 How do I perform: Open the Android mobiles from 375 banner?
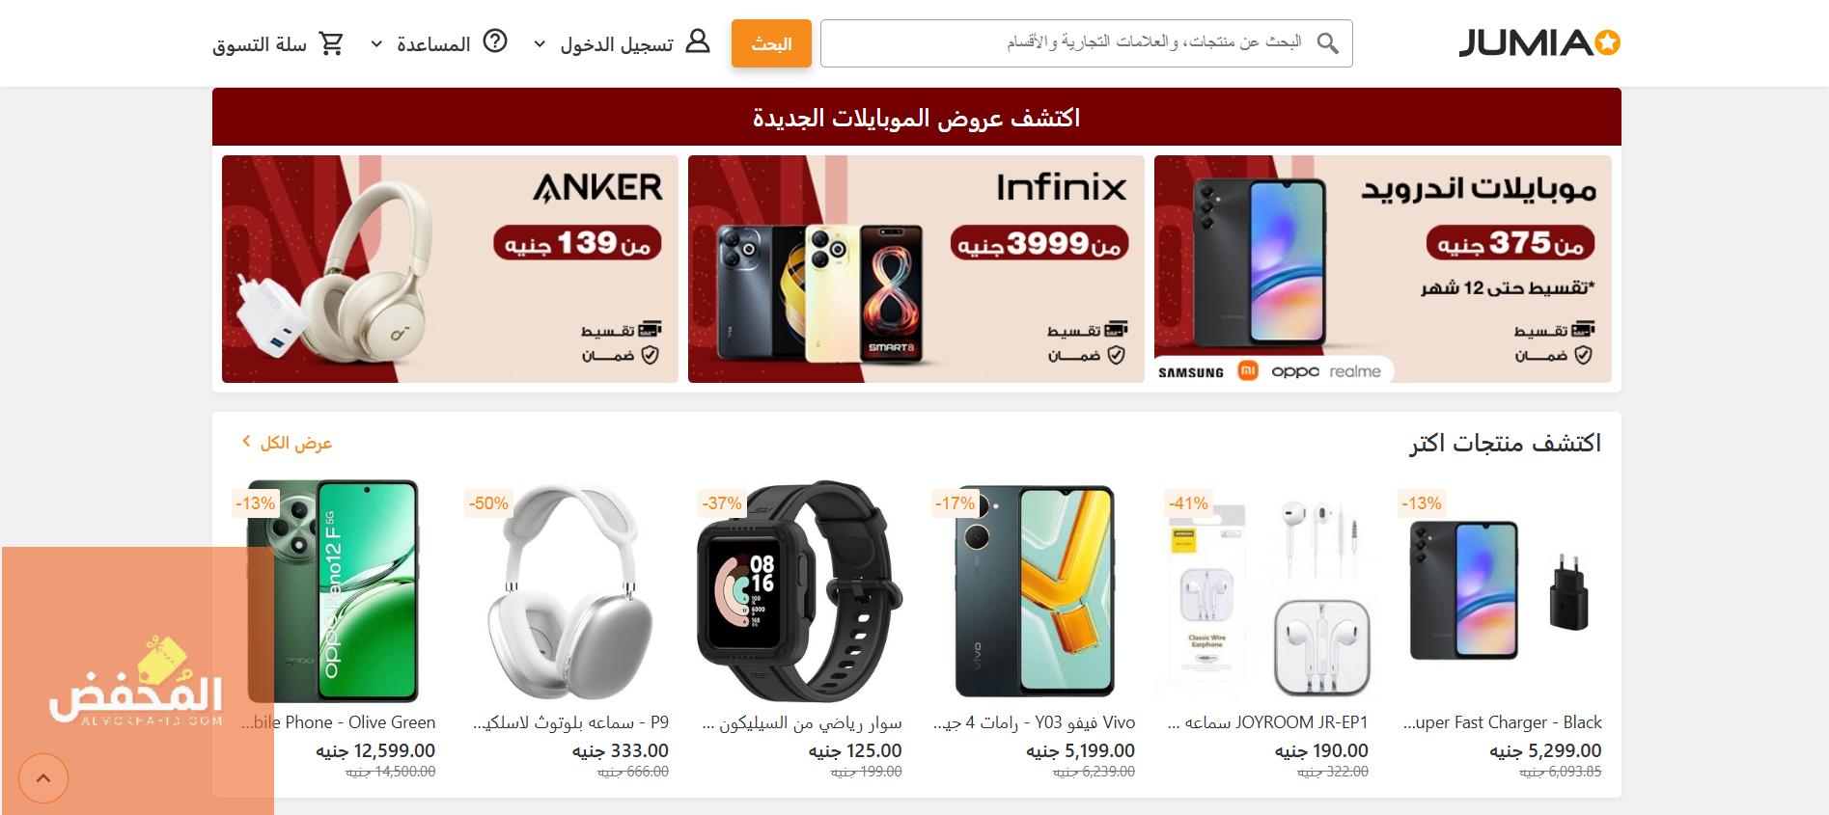pos(1383,269)
